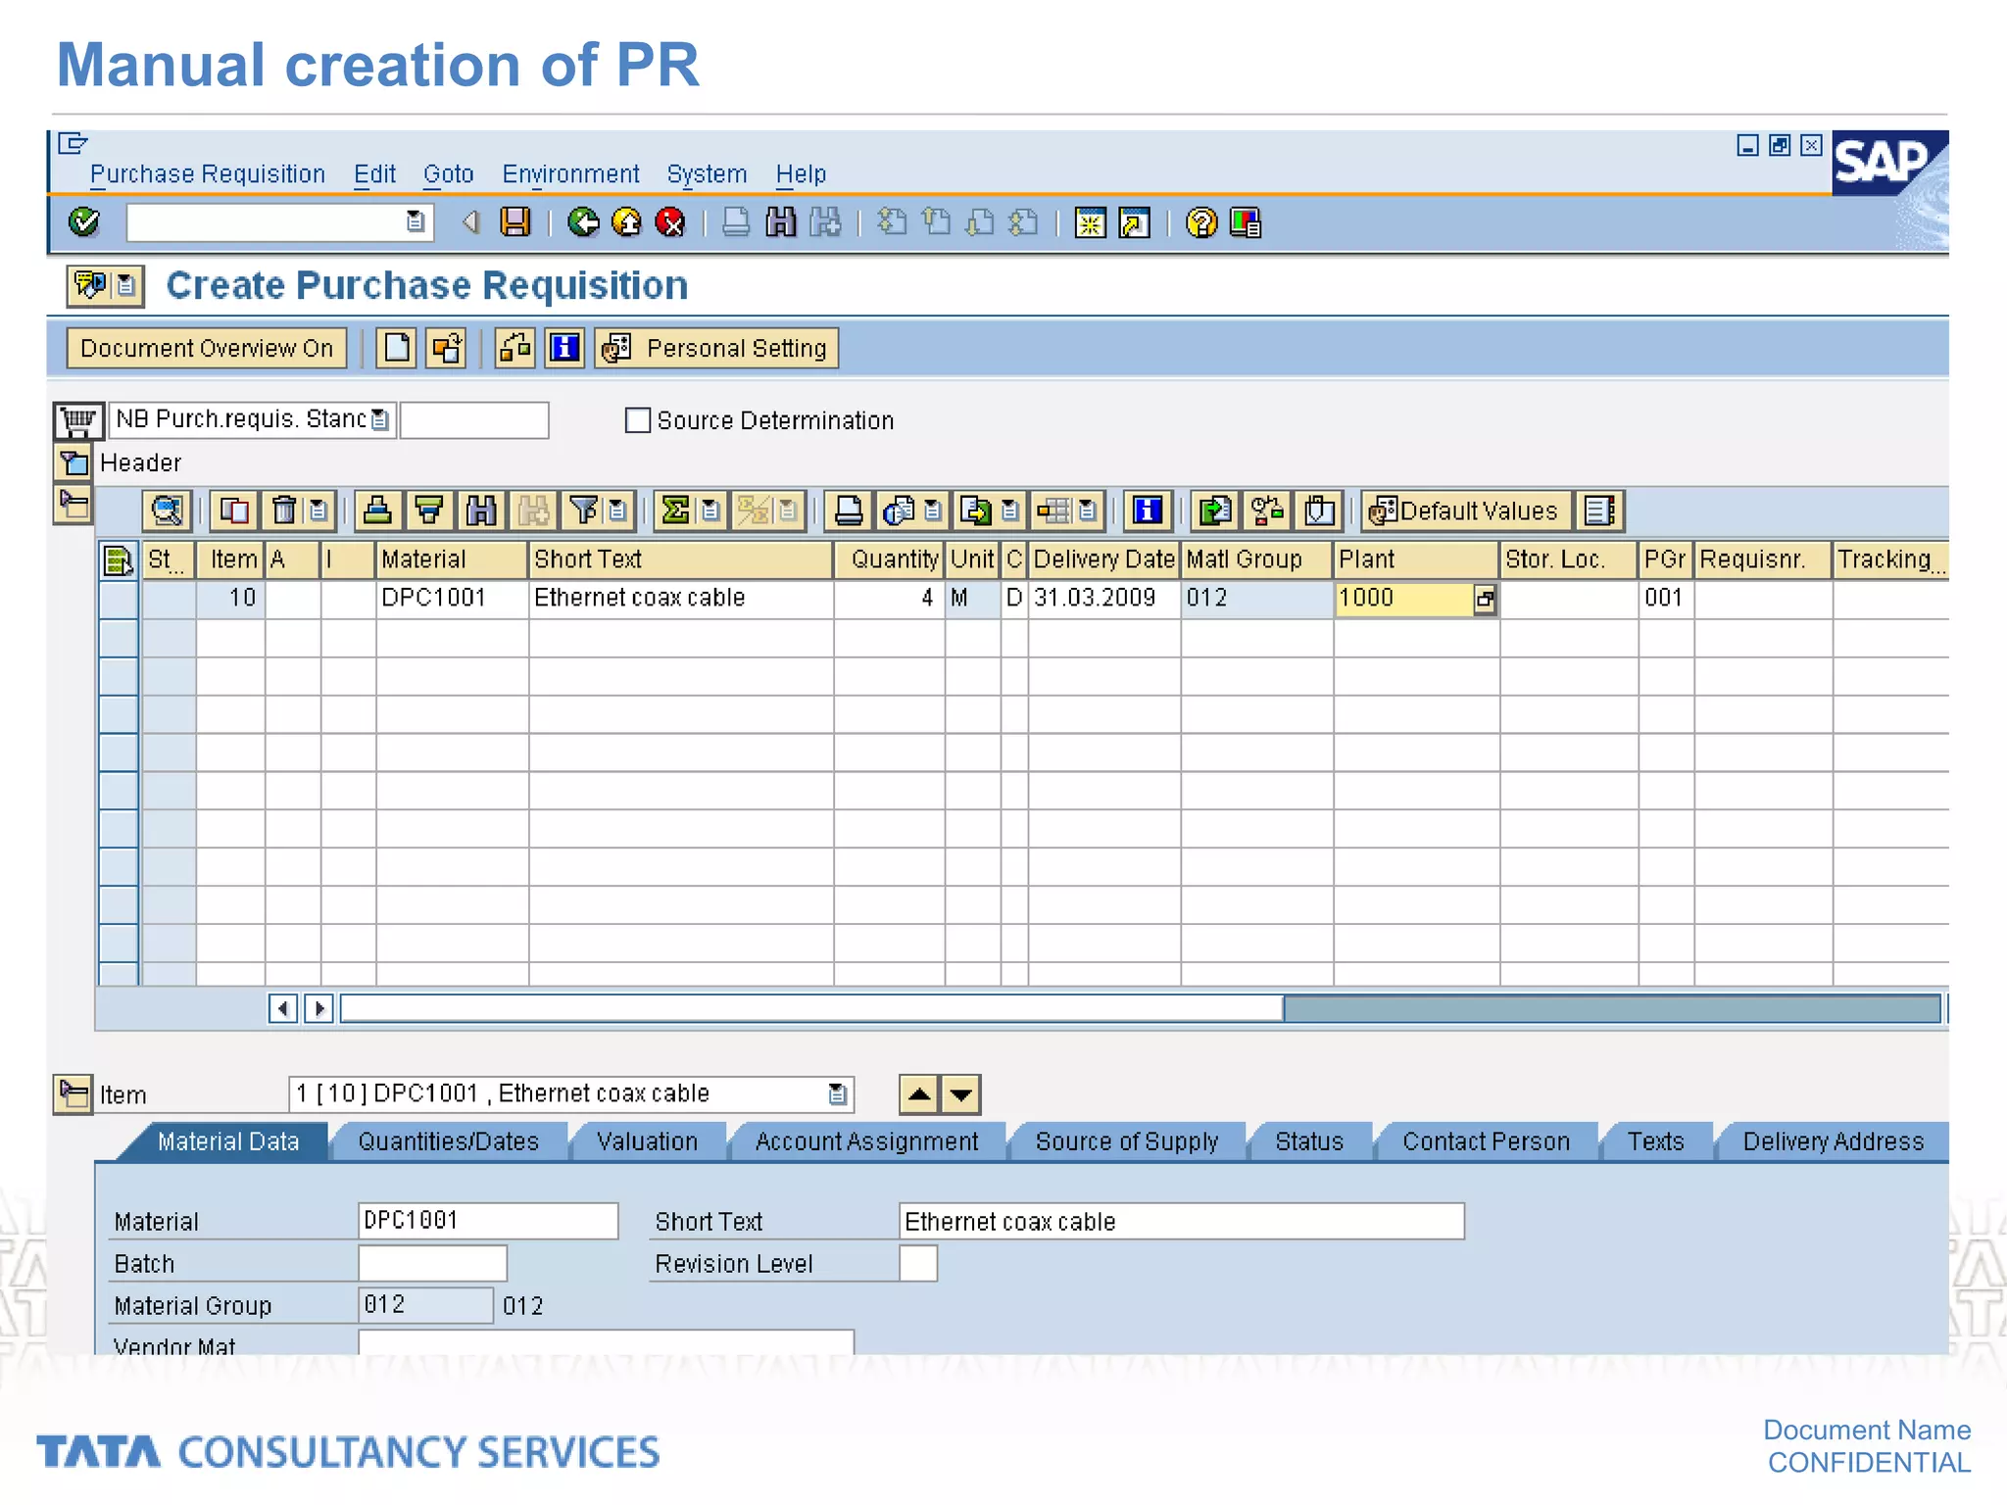
Task: Open the command field history dropdown
Action: pos(416,222)
